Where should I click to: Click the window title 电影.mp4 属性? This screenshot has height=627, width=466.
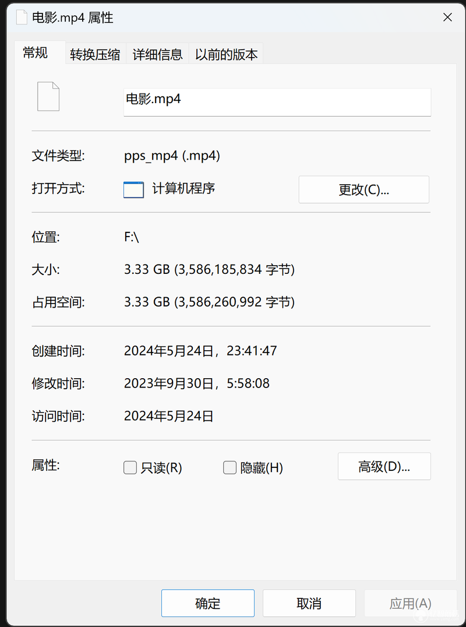73,18
